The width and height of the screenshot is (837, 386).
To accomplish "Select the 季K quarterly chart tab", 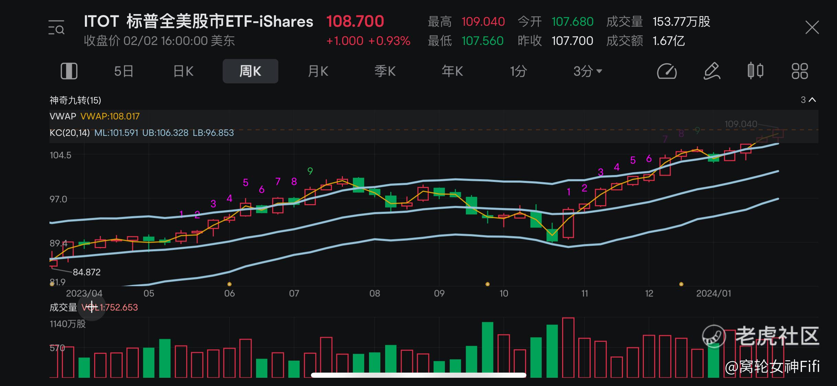I will 385,71.
